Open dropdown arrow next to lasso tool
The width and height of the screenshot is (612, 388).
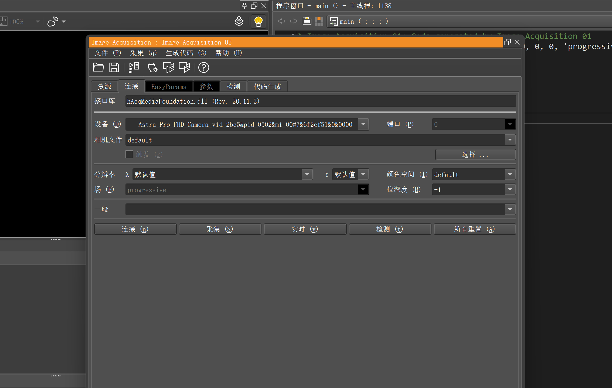(64, 22)
